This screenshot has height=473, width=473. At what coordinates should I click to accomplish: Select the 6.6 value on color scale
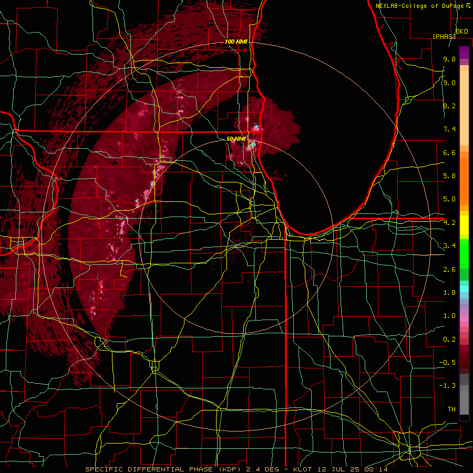[449, 152]
